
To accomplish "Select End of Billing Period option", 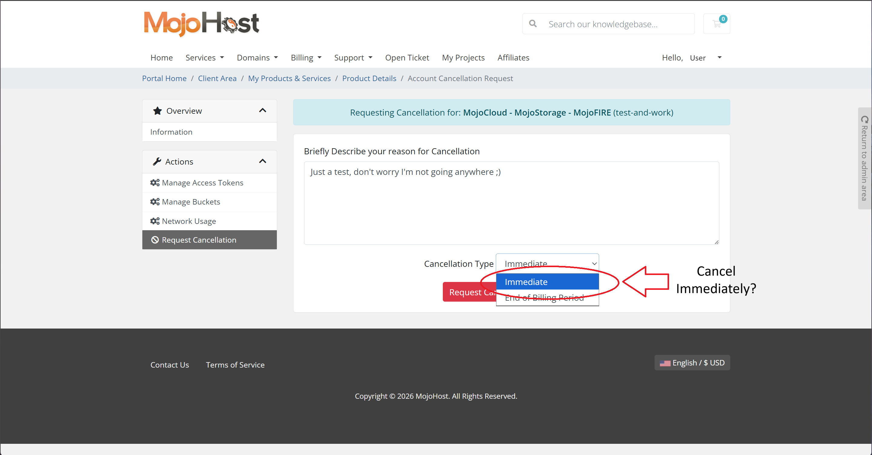I will point(547,298).
